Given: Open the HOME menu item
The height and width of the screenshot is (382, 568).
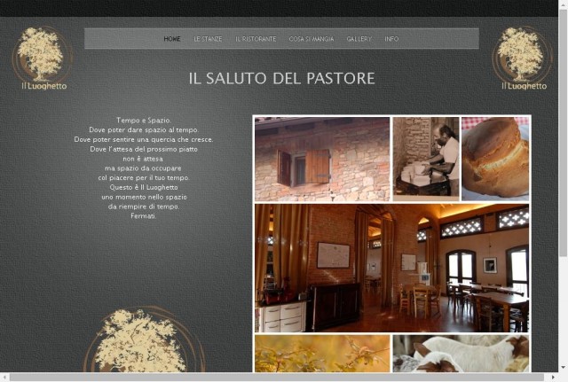Looking at the screenshot, I should [x=171, y=39].
